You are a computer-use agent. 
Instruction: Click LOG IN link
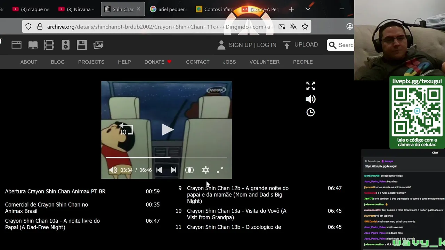267,45
